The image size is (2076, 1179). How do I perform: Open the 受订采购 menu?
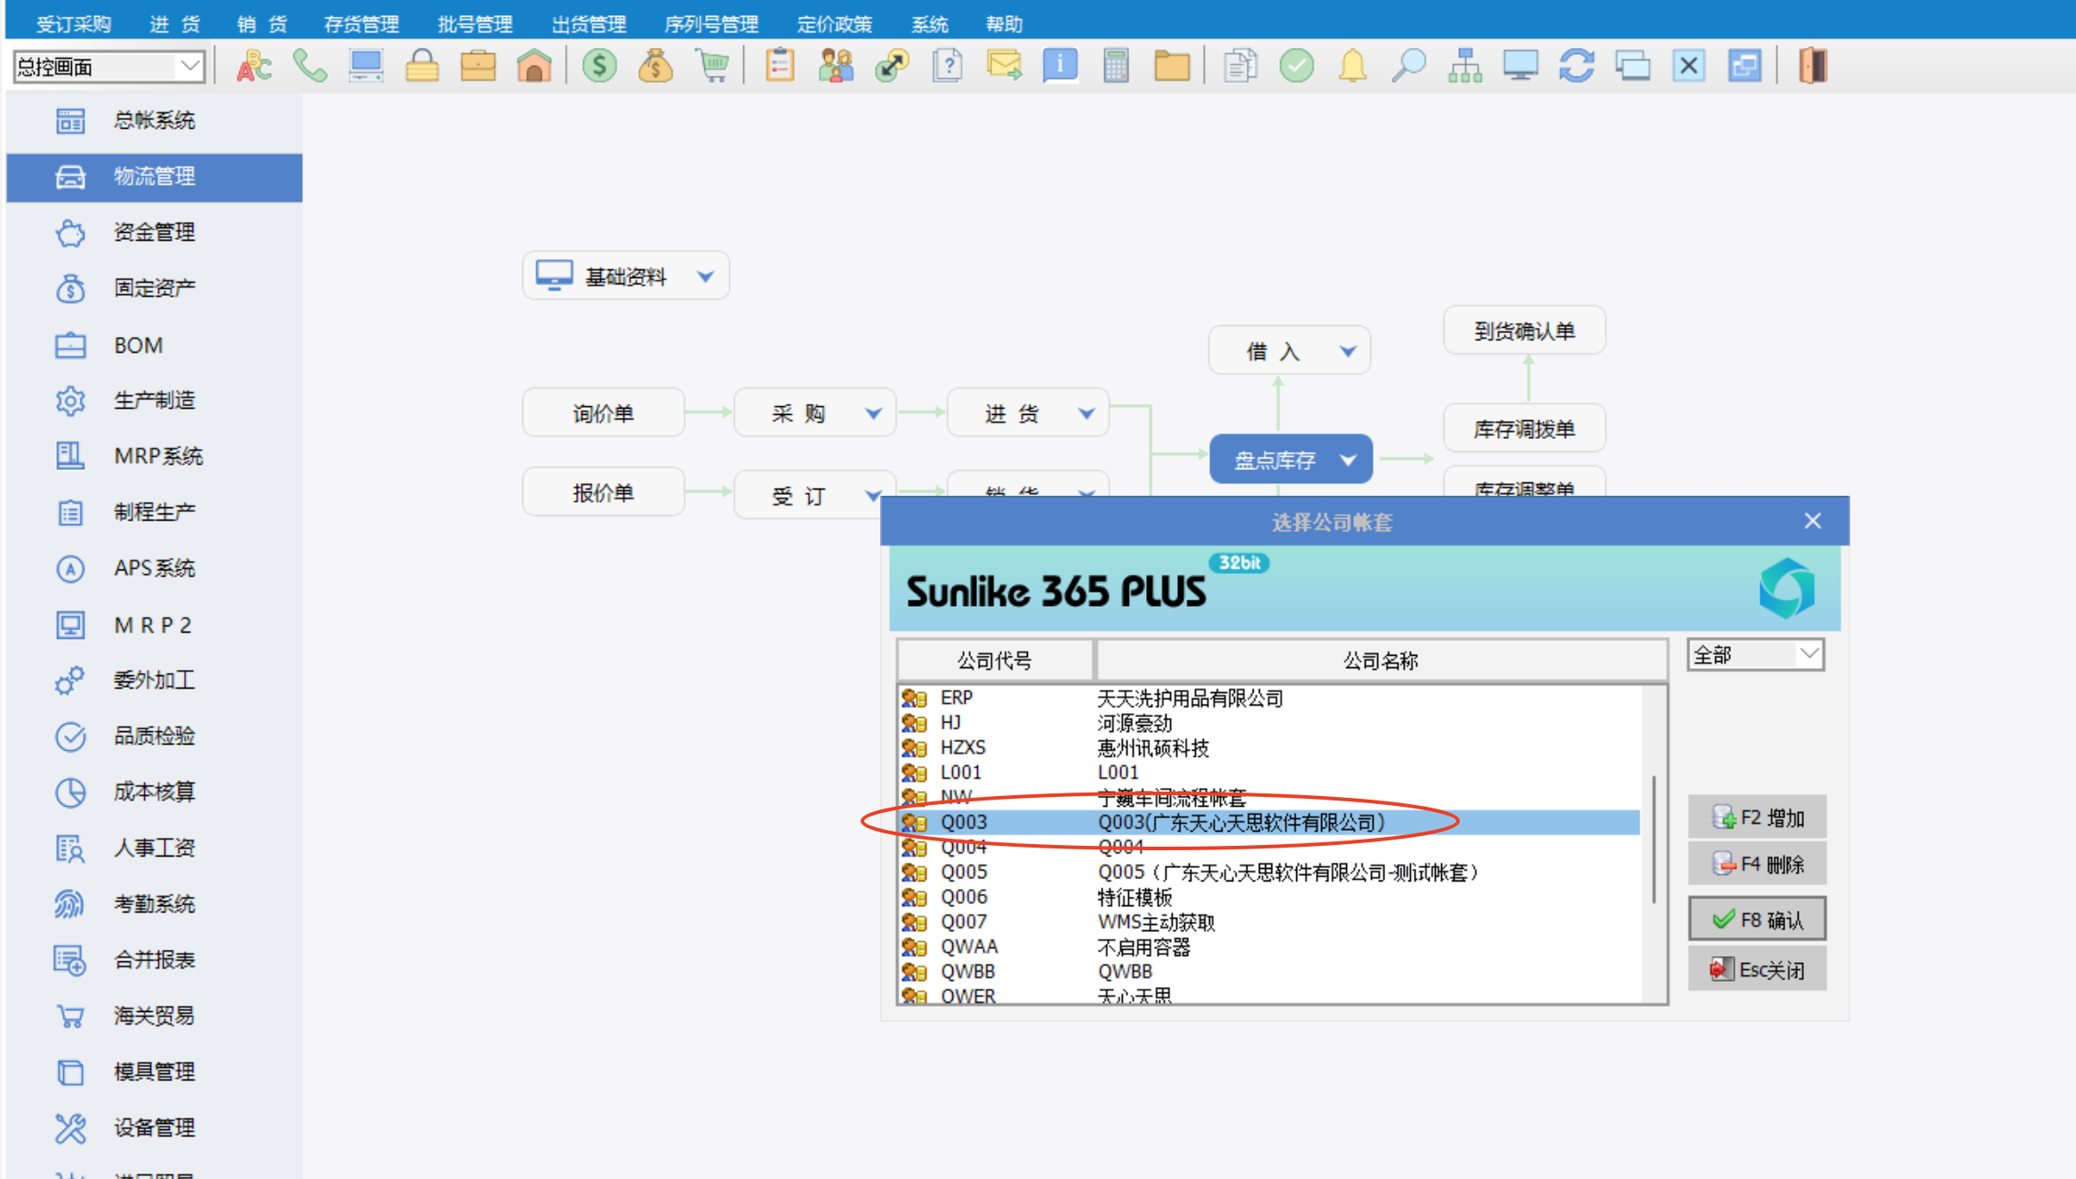(74, 24)
